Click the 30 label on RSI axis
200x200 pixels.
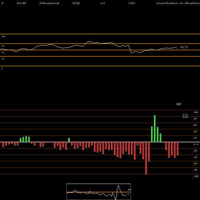(x=3, y=59)
